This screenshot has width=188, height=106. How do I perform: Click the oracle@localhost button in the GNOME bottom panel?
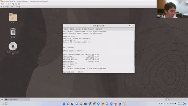tap(17, 100)
